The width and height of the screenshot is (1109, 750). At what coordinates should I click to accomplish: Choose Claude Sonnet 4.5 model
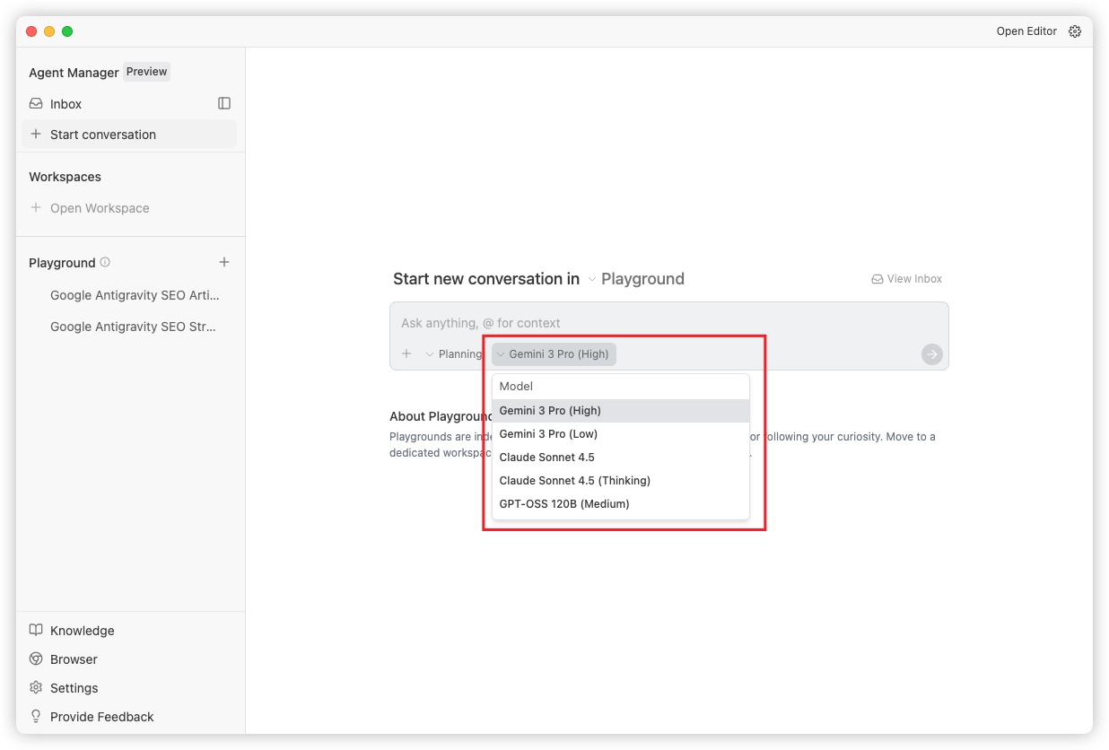(546, 458)
